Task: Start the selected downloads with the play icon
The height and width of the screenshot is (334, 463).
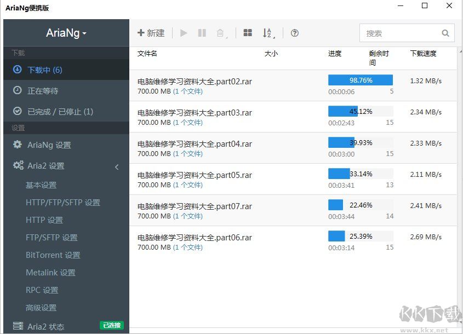Action: (x=184, y=33)
